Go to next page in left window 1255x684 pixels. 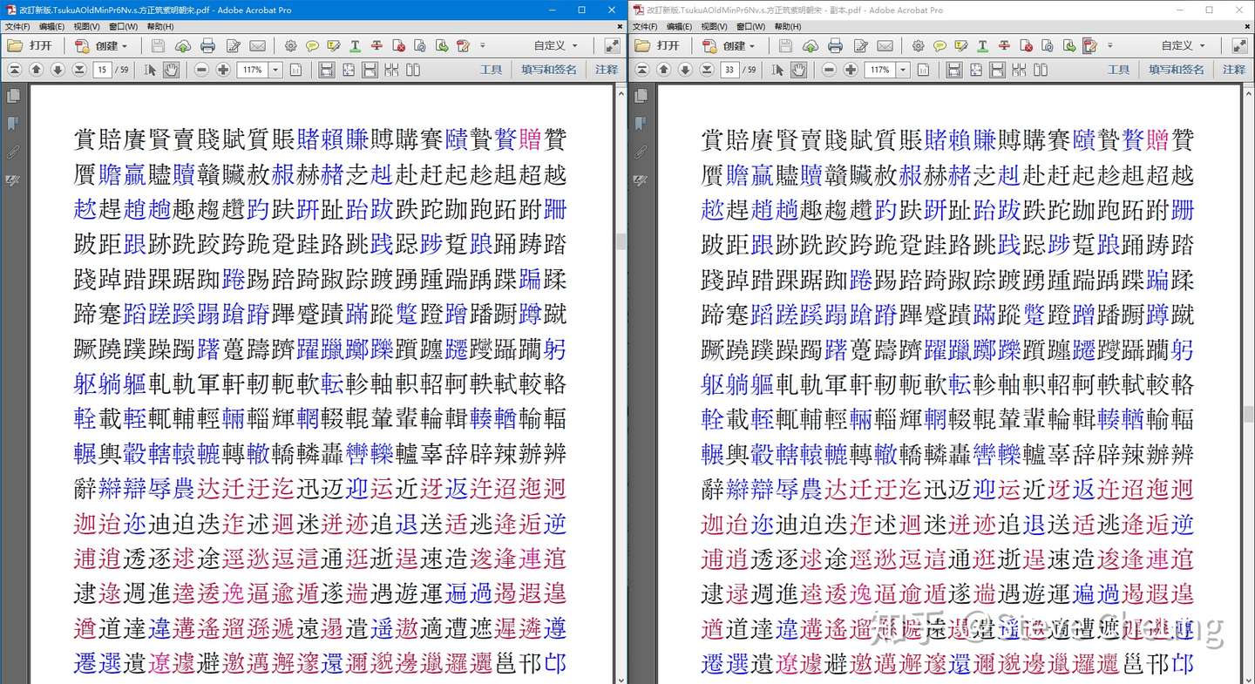(58, 70)
